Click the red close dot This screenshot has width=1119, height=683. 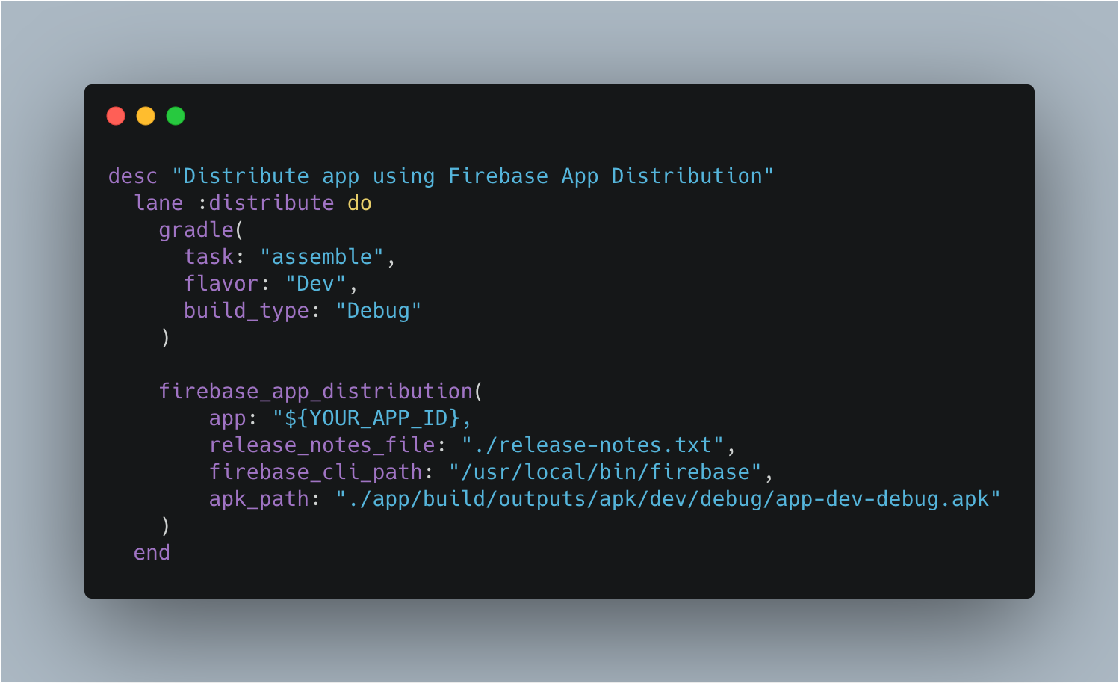coord(116,116)
